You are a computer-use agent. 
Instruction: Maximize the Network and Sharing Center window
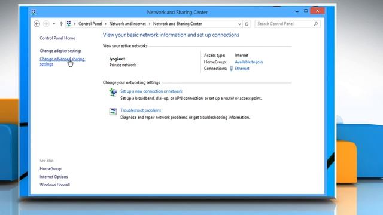pyautogui.click(x=306, y=11)
